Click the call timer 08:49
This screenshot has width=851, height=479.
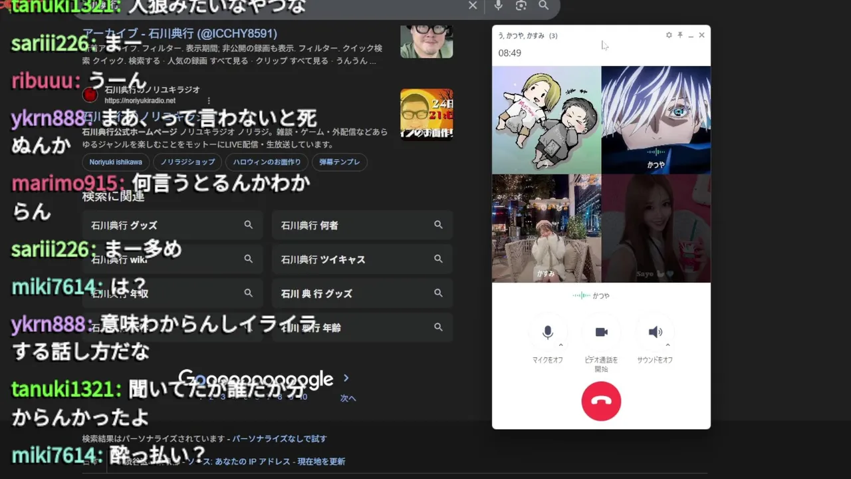click(x=510, y=53)
